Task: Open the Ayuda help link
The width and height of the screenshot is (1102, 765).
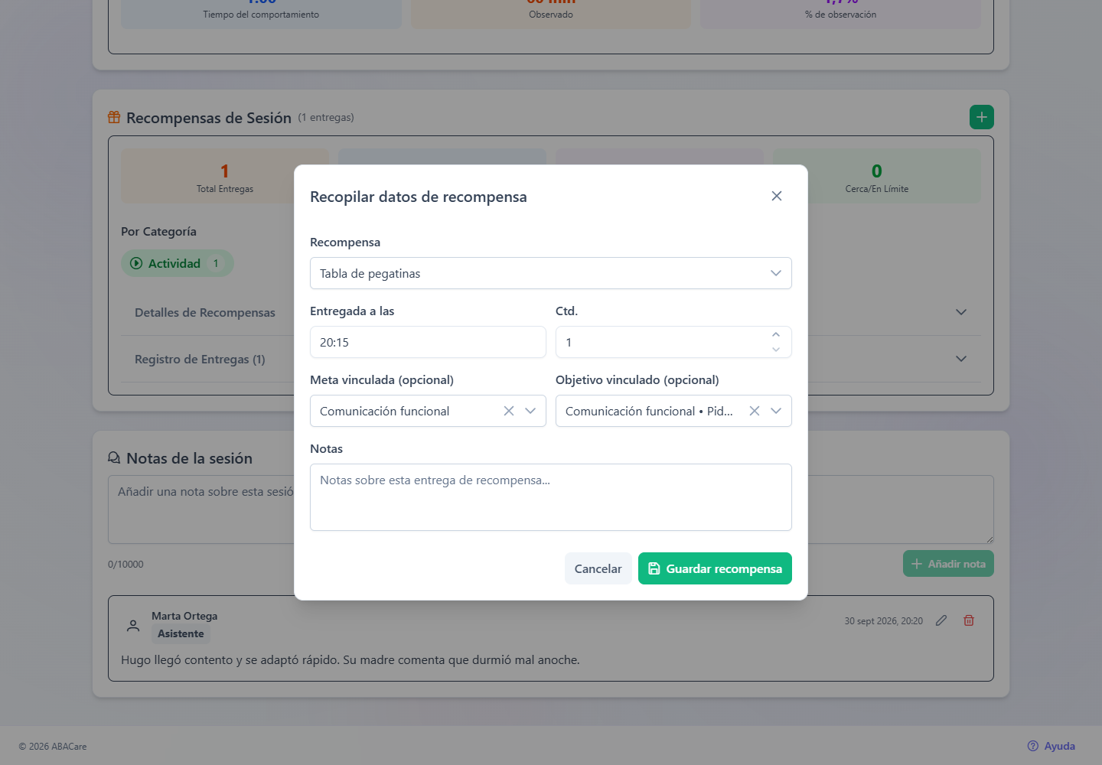Action: (1051, 746)
